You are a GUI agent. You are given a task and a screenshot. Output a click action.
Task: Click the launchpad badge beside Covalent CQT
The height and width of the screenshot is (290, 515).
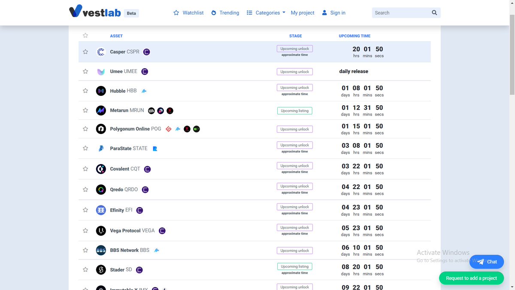click(x=147, y=169)
